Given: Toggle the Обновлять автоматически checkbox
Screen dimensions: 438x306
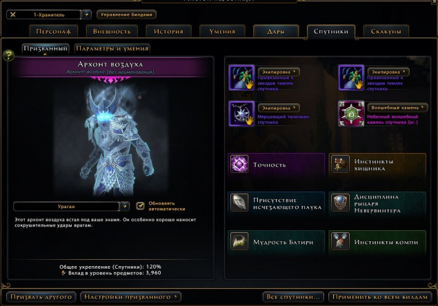Looking at the screenshot, I should [140, 206].
